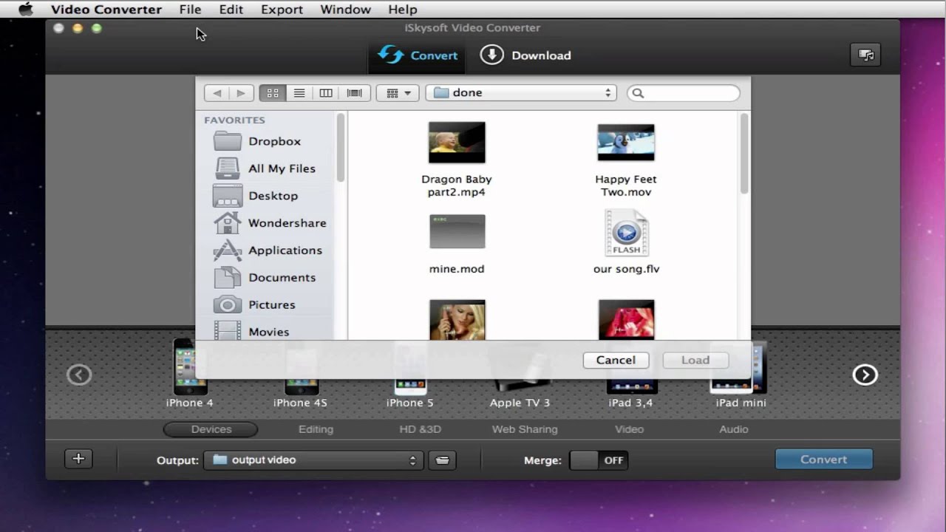The image size is (946, 532).
Task: Switch to the HD &3D category
Action: [x=420, y=429]
